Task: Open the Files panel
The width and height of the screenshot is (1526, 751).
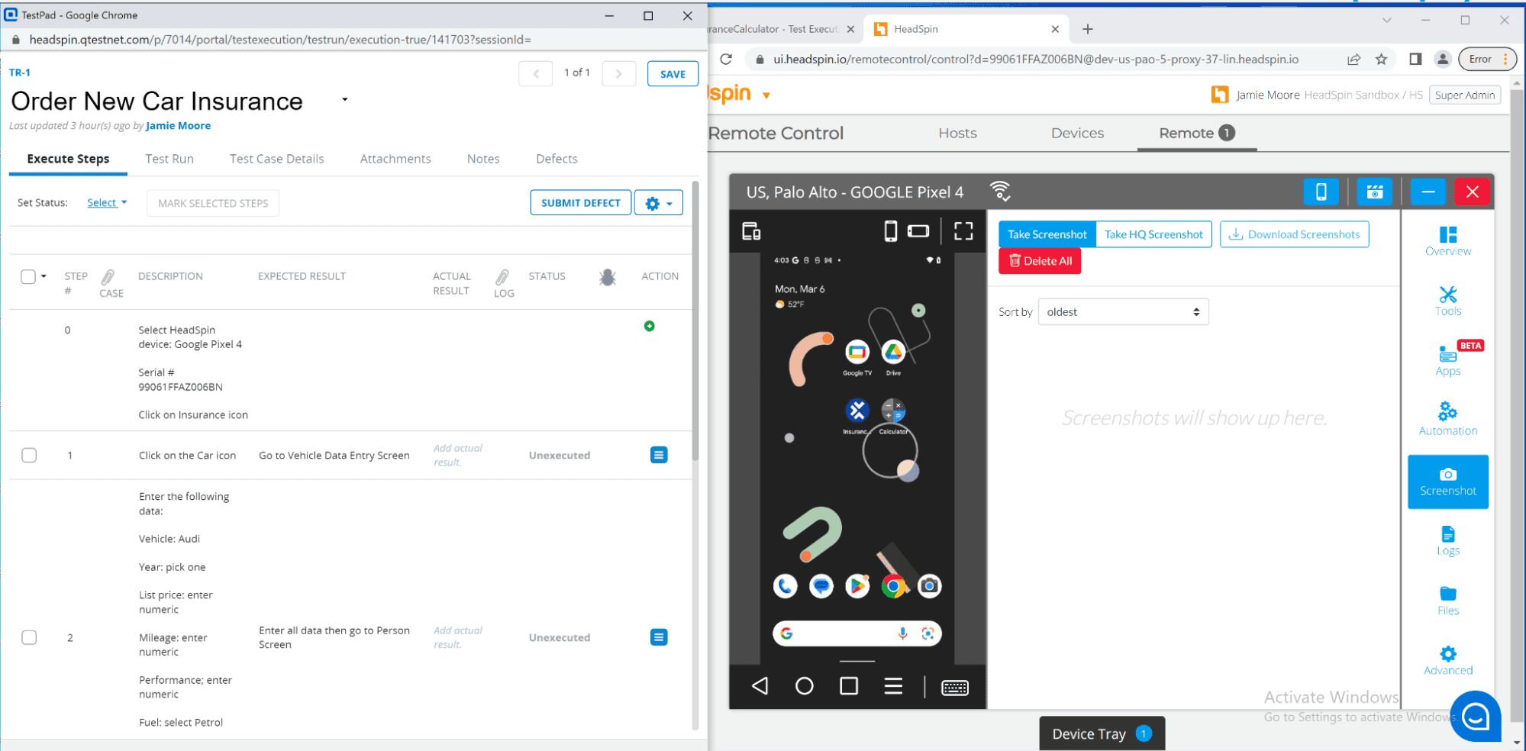Action: point(1447,601)
